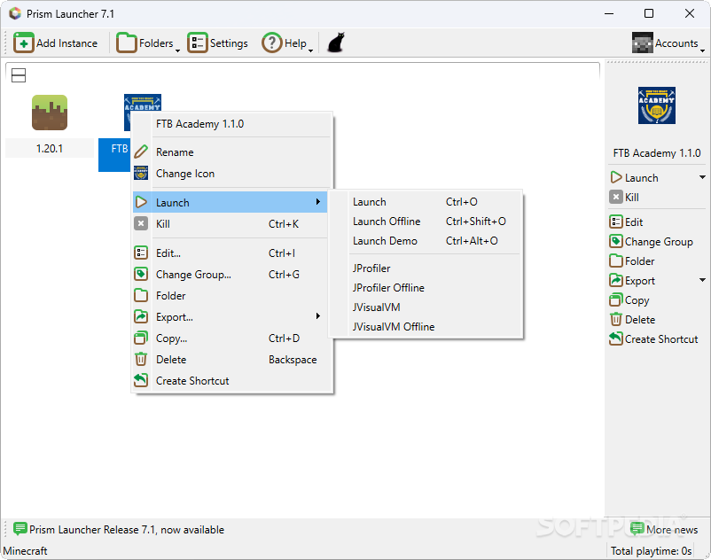Screen dimensions: 711x560
Task: Click Copy button in side panel
Action: 629,300
